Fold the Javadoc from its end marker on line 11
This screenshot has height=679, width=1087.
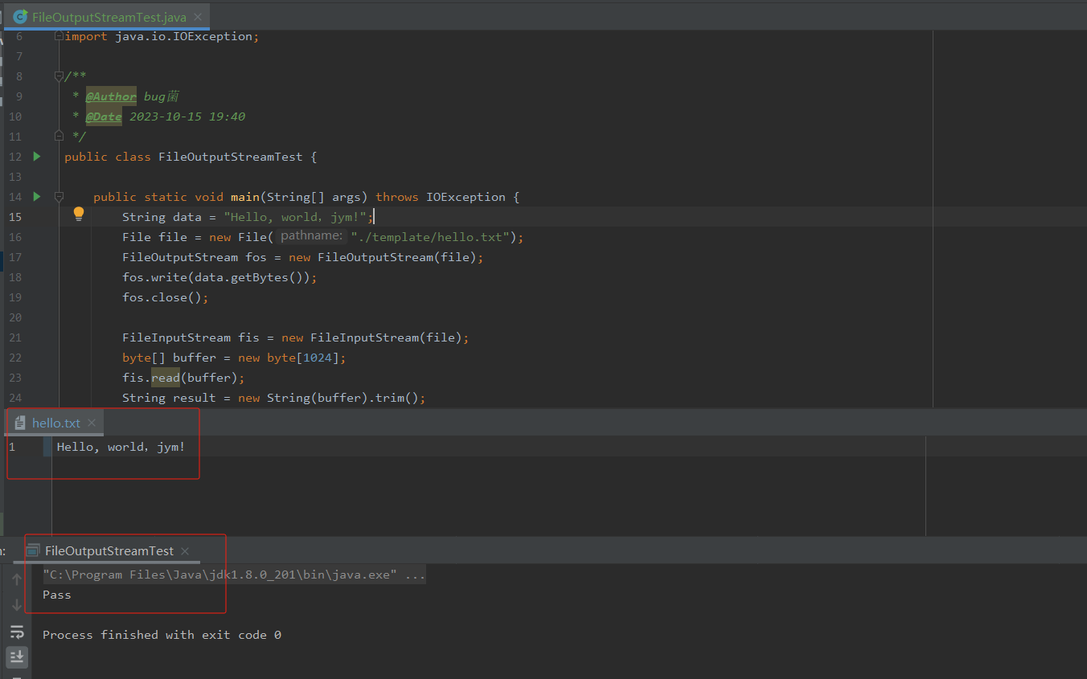[59, 137]
